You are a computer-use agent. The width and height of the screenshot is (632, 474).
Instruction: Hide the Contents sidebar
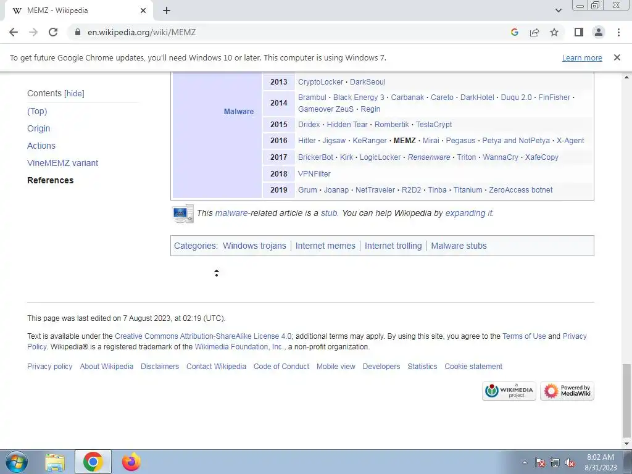[74, 94]
